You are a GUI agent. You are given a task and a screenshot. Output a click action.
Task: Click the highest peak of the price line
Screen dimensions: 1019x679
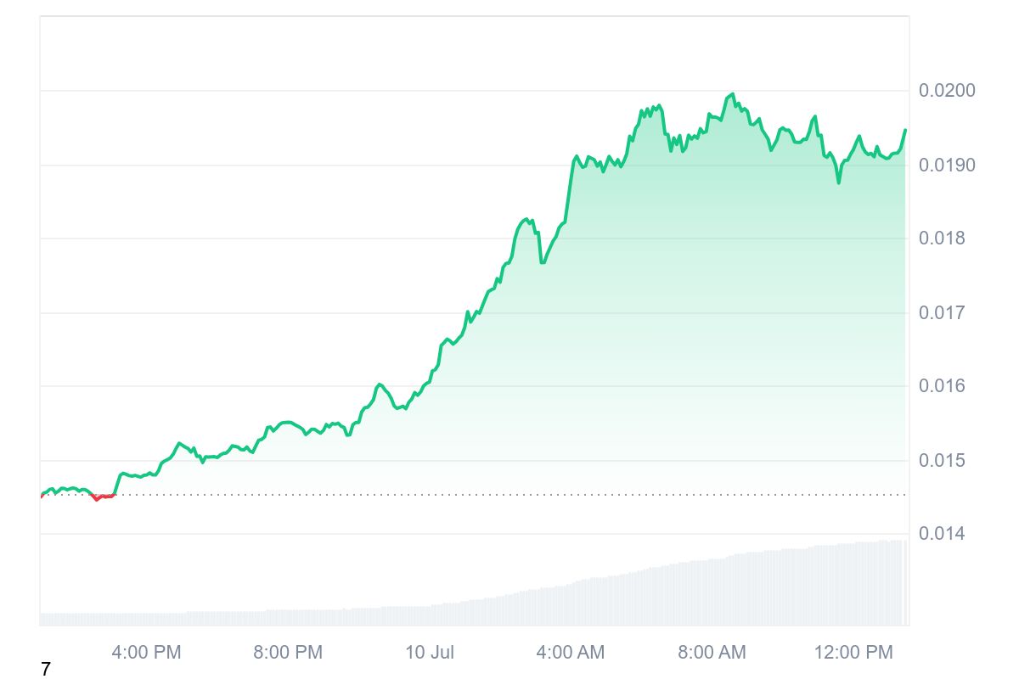[732, 94]
